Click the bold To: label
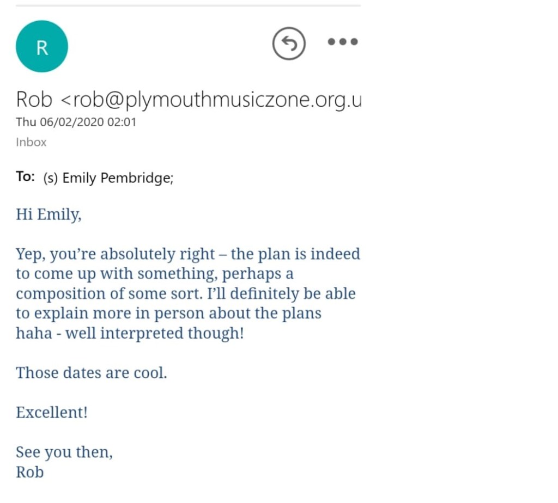Viewport: 558px width, 503px height. coord(26,177)
